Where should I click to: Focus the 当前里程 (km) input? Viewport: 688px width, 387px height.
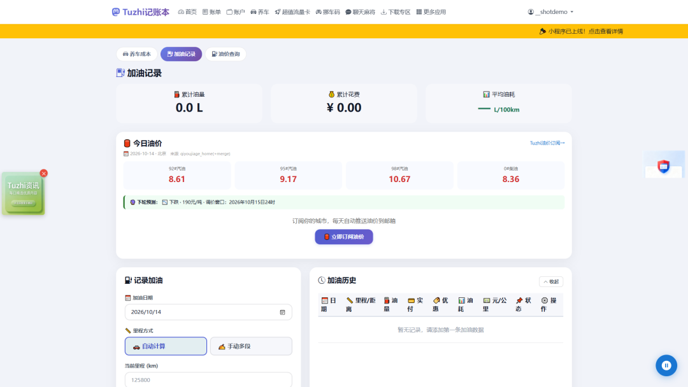pyautogui.click(x=208, y=379)
